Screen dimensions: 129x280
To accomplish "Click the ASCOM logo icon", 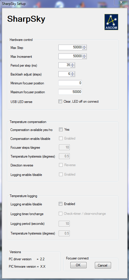I will tap(111, 22).
